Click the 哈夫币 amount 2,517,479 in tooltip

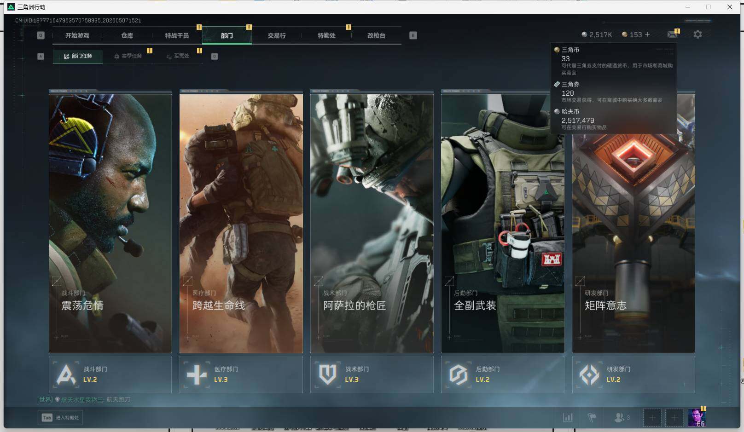578,121
